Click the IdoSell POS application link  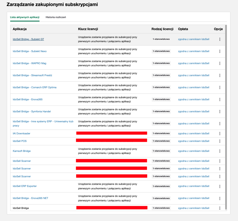(x=20, y=141)
